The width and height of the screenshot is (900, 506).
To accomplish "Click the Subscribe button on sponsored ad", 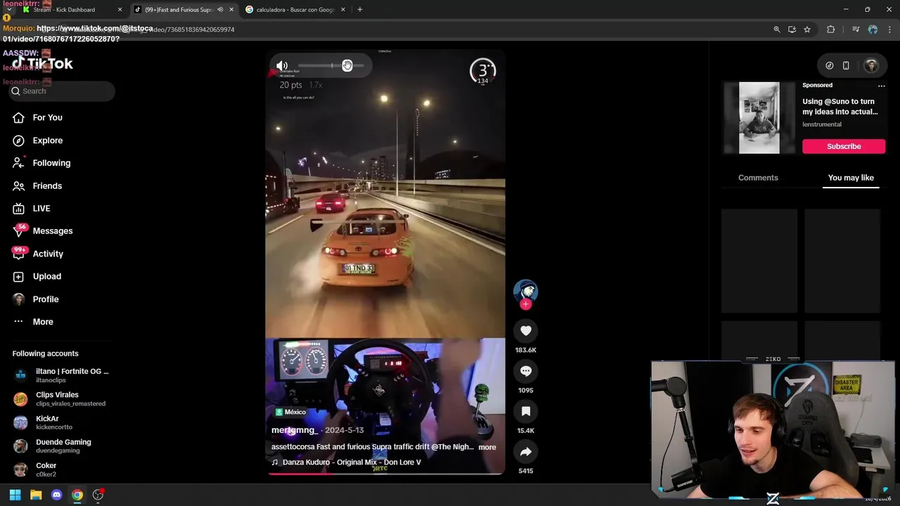I will click(844, 146).
